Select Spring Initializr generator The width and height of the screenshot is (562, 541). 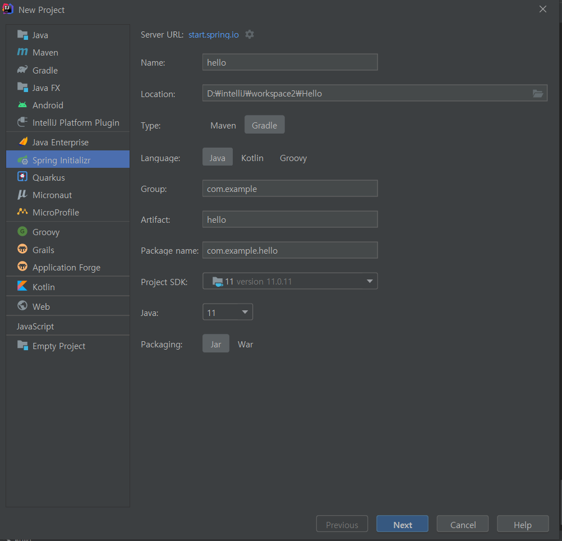(68, 159)
